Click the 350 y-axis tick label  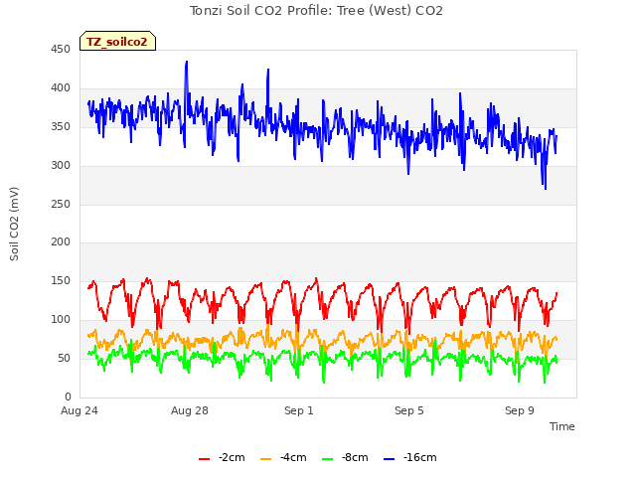click(x=61, y=126)
